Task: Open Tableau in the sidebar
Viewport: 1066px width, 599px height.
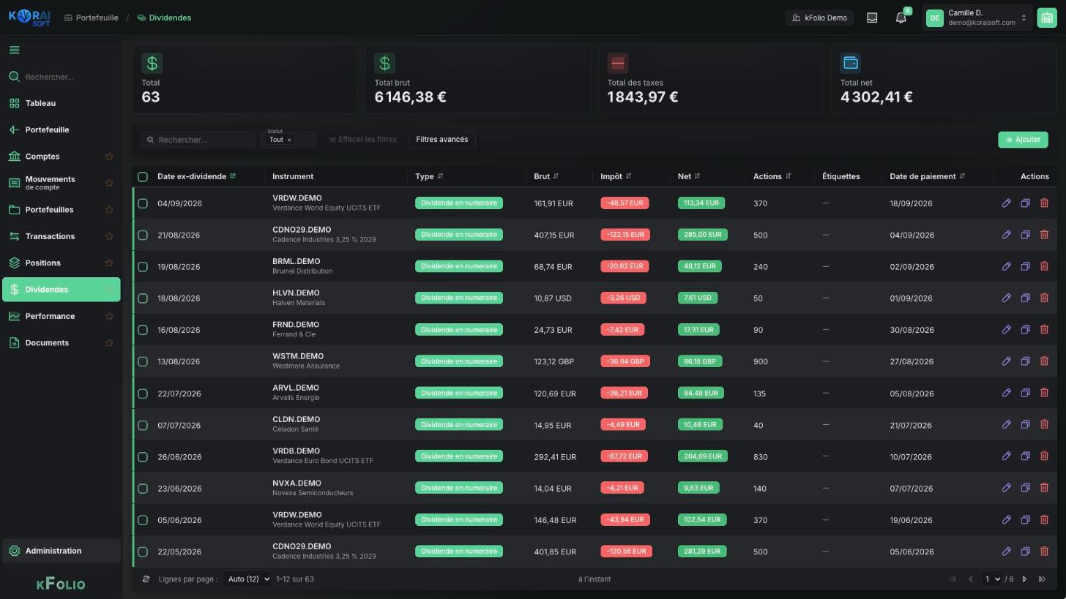Action: pyautogui.click(x=61, y=103)
